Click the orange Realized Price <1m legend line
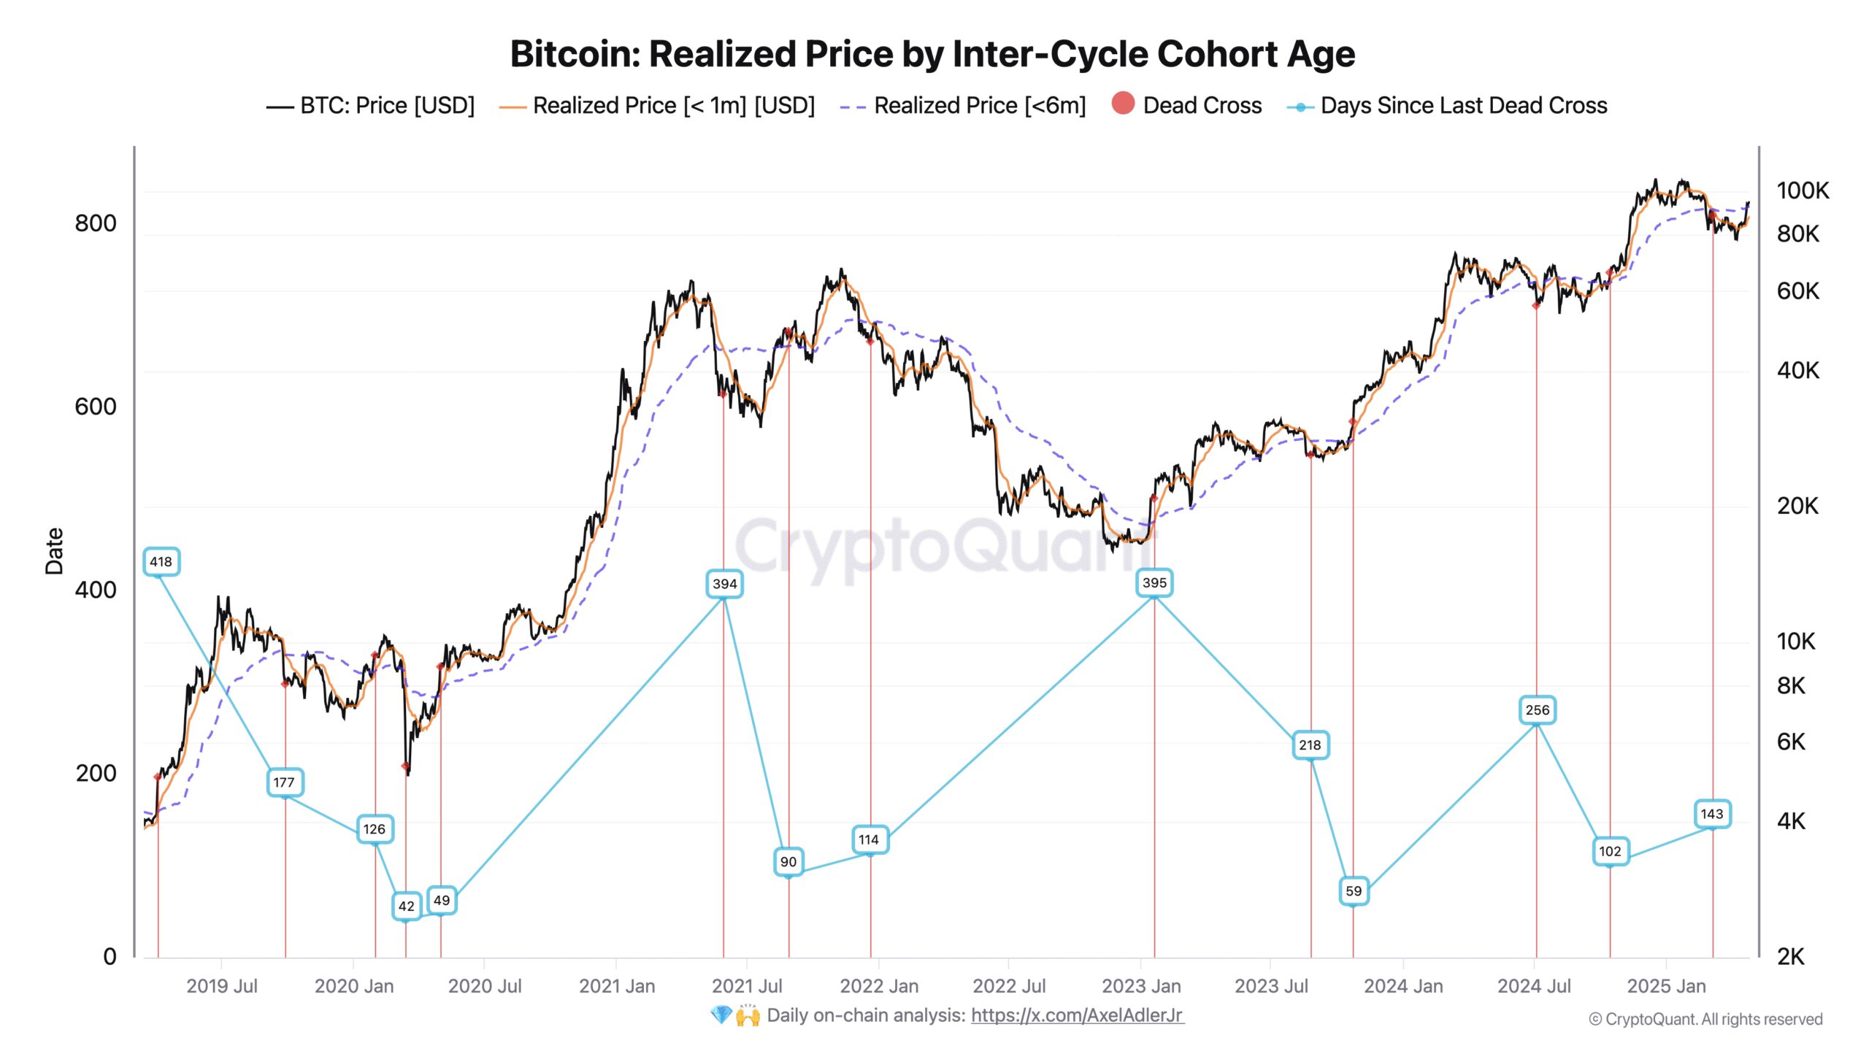The width and height of the screenshot is (1869, 1051). tap(512, 107)
